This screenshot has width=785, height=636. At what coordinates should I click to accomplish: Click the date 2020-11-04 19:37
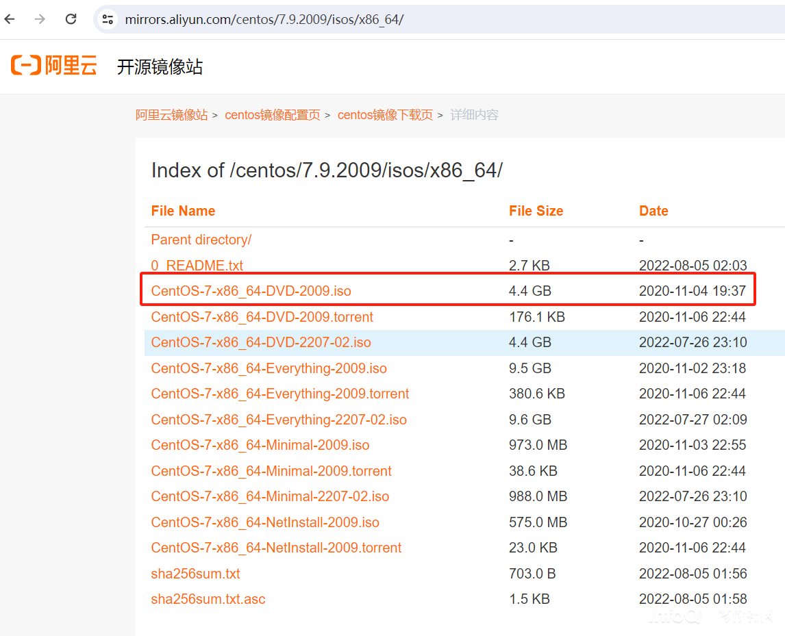(693, 291)
